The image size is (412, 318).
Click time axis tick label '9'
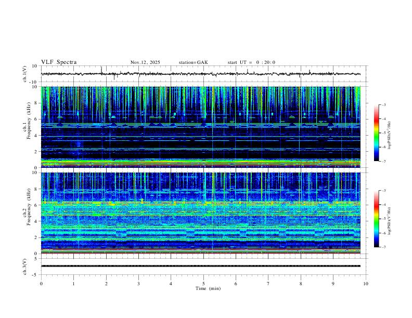(333, 284)
